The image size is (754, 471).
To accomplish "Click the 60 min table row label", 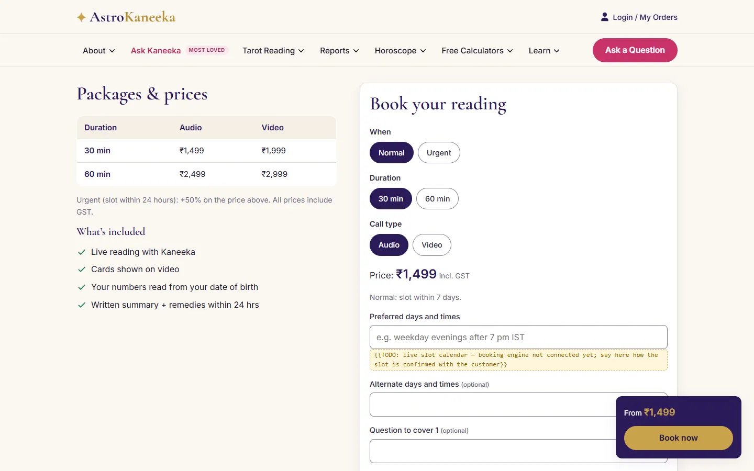I will pos(97,174).
